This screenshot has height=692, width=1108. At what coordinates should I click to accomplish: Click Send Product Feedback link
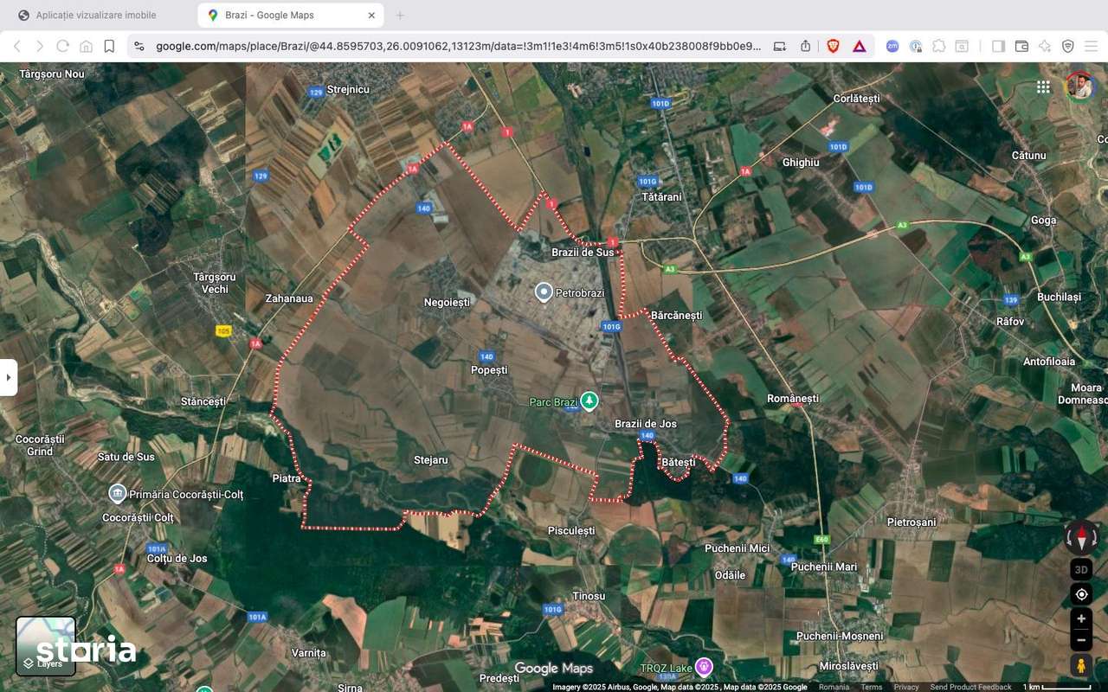(971, 686)
